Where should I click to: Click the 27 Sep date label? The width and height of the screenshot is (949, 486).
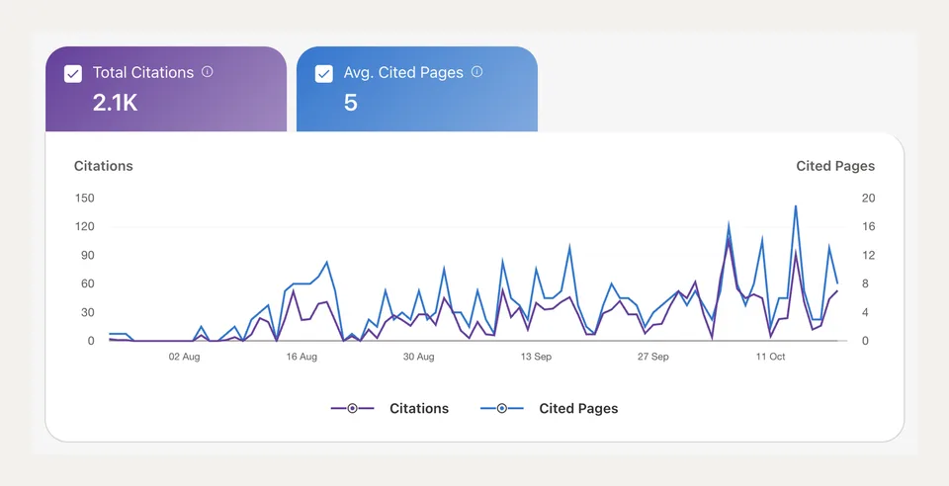[x=653, y=357]
